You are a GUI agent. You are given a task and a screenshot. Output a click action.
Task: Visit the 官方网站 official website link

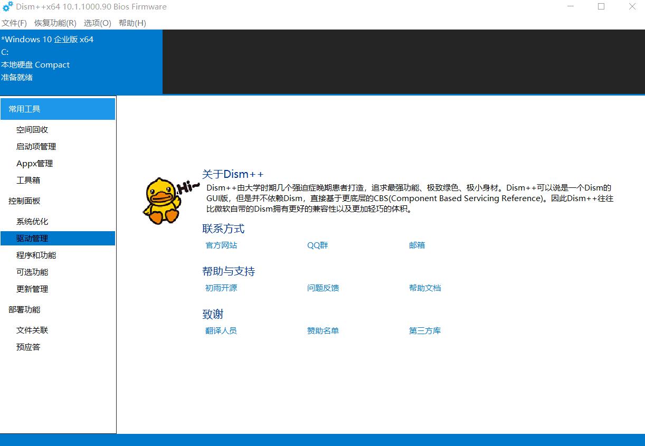(x=221, y=245)
